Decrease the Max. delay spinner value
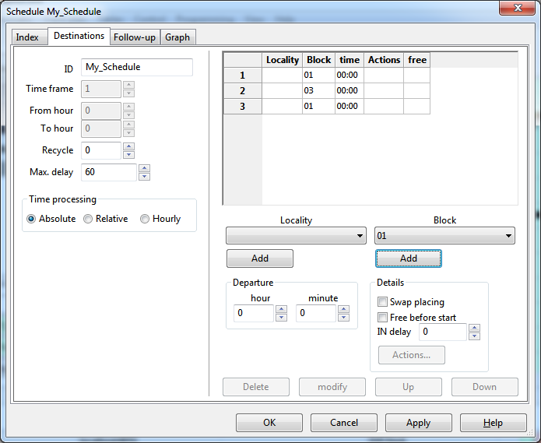The width and height of the screenshot is (541, 443). [x=144, y=177]
